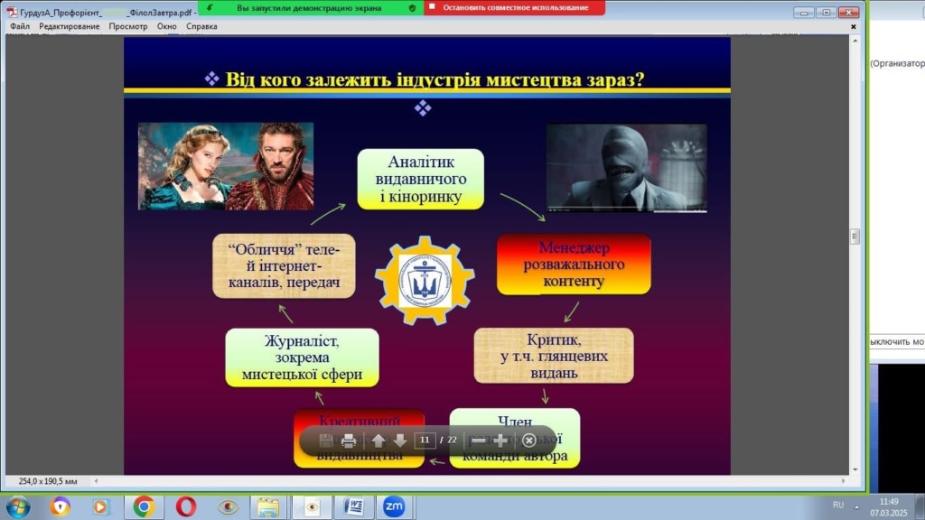
Task: Click the Организатор label in side panel
Action: coord(897,64)
